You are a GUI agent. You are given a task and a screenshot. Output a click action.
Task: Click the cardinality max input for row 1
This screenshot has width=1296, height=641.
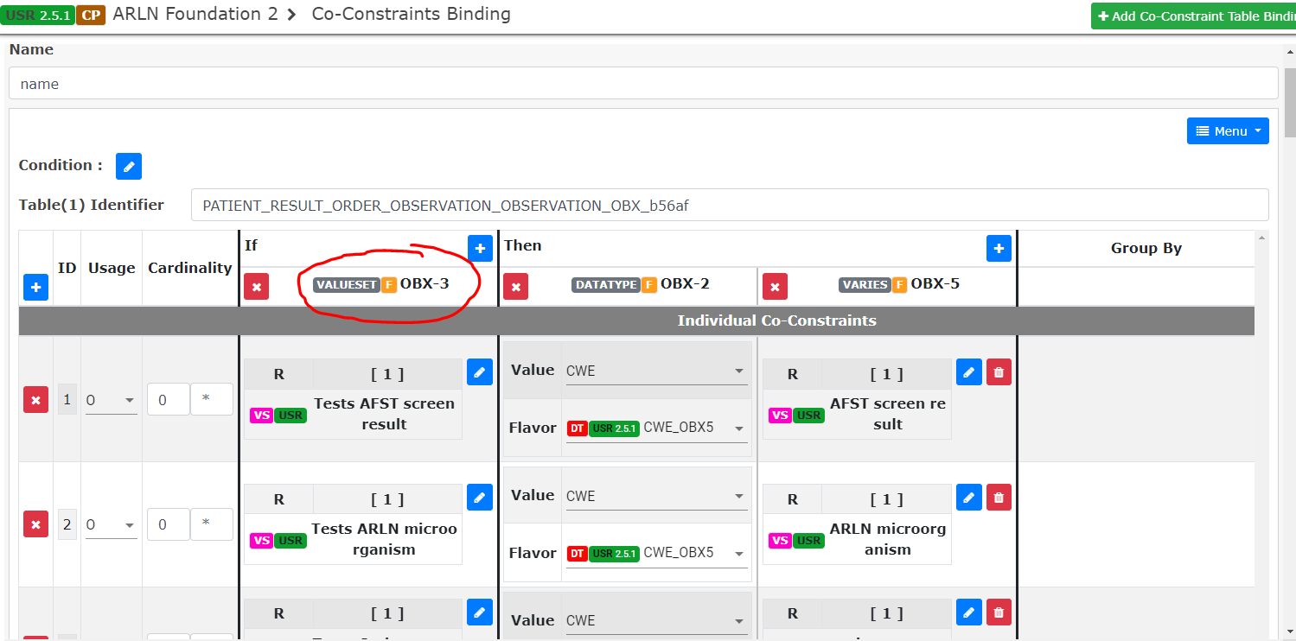[212, 398]
